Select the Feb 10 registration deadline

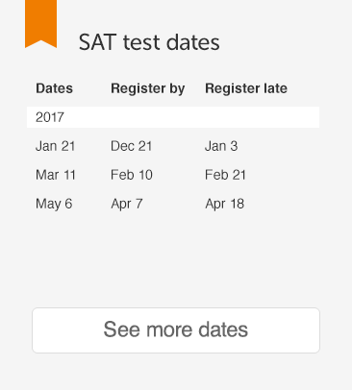click(x=132, y=175)
